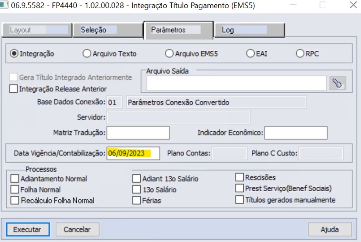Viewport: 361px width, 242px height.
Task: Enable the Integração Release Anterior checkbox
Action: click(13, 88)
